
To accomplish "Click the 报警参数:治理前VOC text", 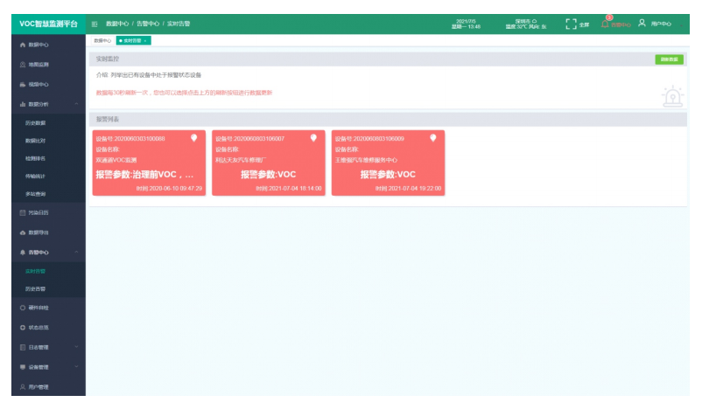I will [144, 175].
